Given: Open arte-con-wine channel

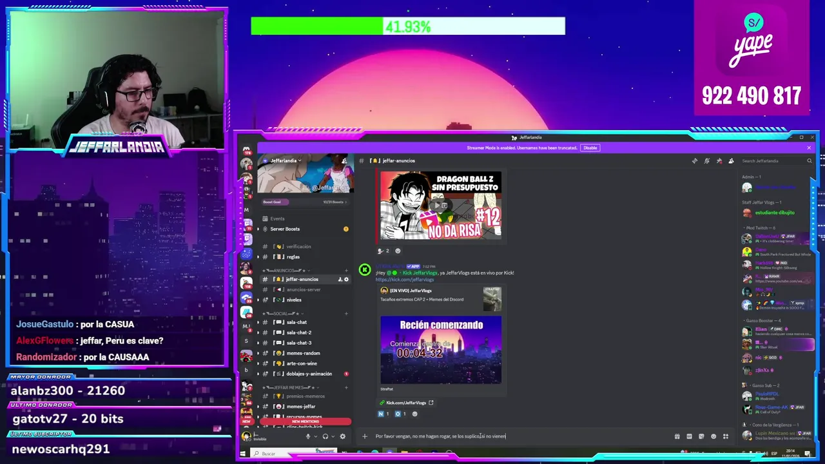Looking at the screenshot, I should [306, 363].
